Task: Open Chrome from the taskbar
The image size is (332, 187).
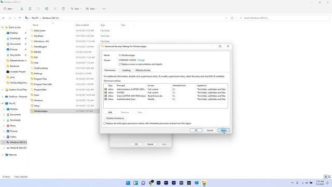Action: click(151, 183)
